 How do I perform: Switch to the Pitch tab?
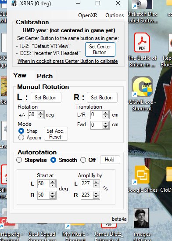tap(45, 76)
